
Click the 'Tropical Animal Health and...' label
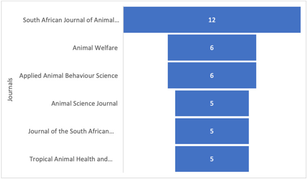point(71,159)
